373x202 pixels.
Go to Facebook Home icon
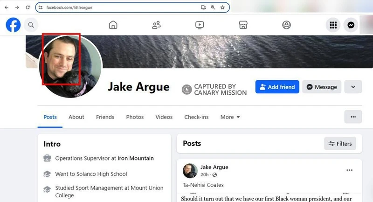113,25
